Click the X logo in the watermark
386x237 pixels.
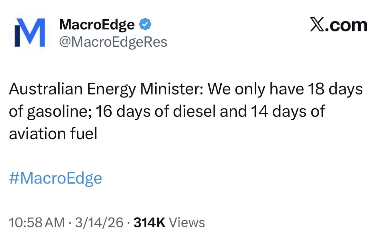[x=317, y=25]
